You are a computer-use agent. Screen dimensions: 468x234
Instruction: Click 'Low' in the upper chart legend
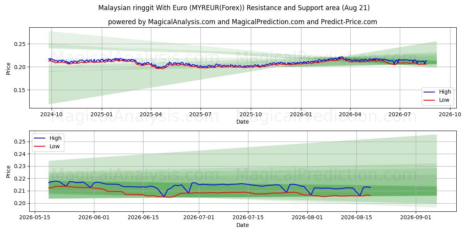pos(444,100)
